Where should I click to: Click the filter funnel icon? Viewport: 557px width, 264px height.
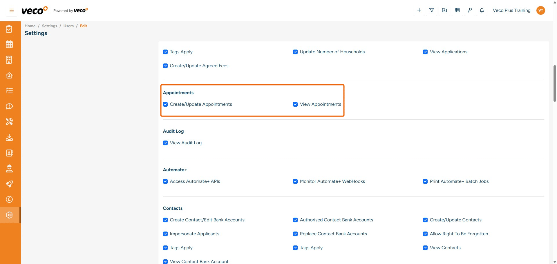pos(432,10)
